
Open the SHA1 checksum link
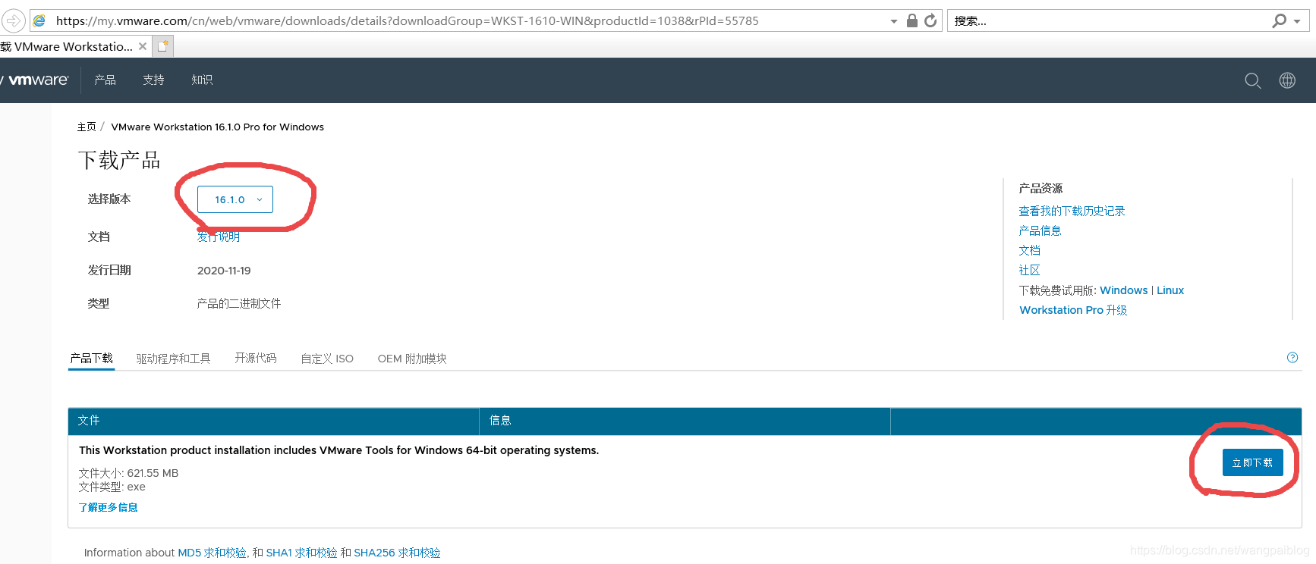301,553
